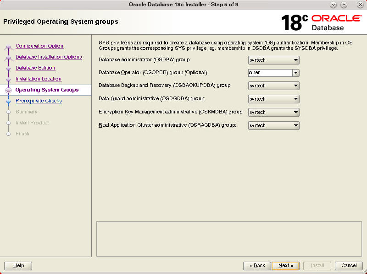
Task: Click the Database Administrator (OSDBA) group label
Action: click(x=145, y=60)
